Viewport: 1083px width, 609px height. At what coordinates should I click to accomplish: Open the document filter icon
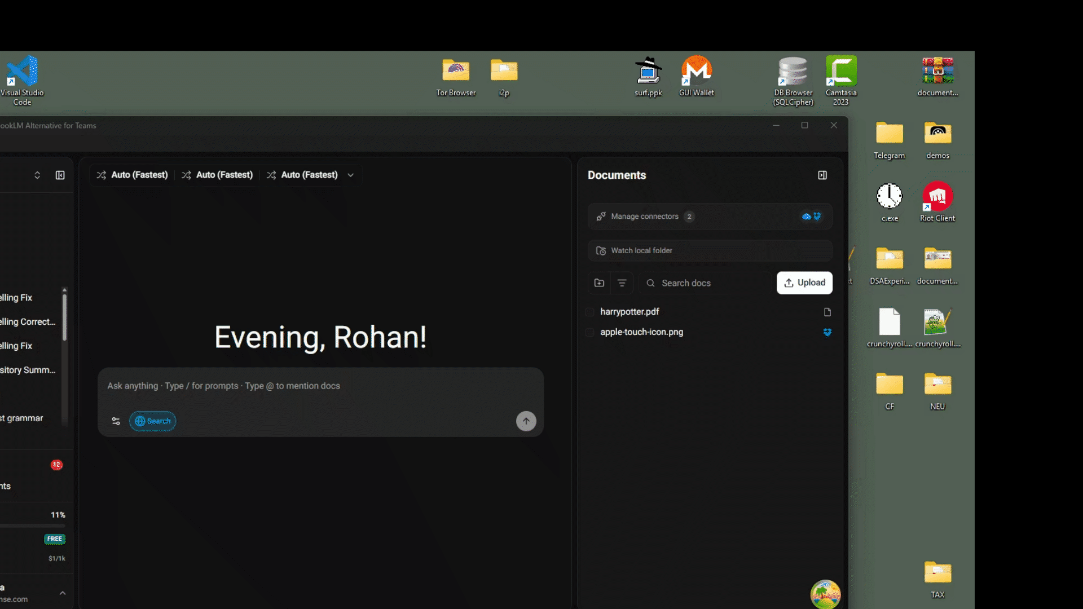tap(622, 283)
